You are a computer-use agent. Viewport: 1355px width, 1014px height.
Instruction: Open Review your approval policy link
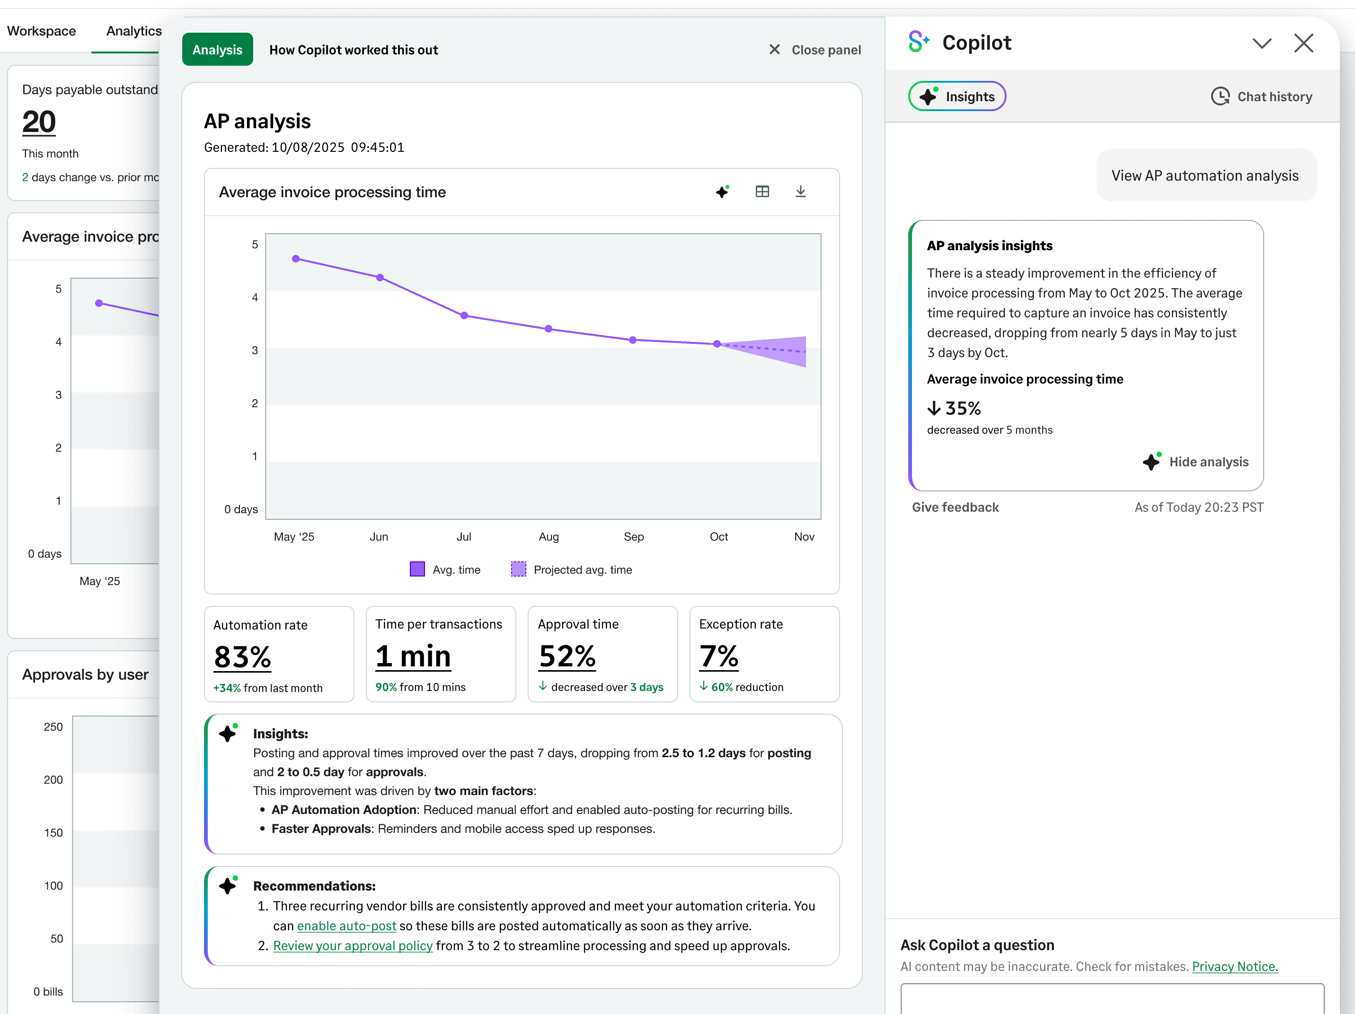click(352, 945)
